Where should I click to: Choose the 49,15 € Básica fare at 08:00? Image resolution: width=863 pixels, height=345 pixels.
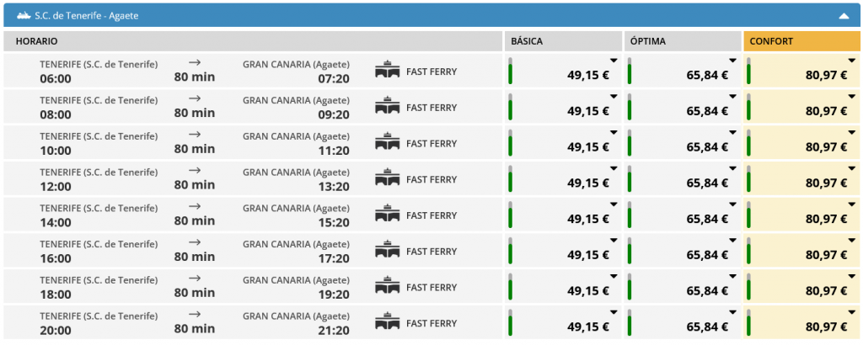(588, 111)
